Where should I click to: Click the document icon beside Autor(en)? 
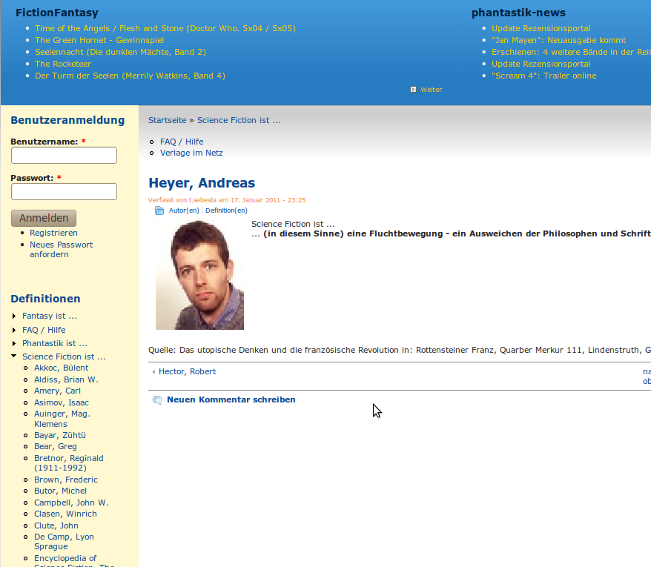pyautogui.click(x=159, y=210)
